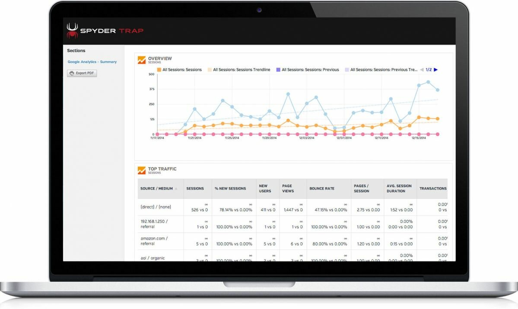Open Google Analytics - Summary section
Image resolution: width=518 pixels, height=309 pixels.
(x=92, y=62)
